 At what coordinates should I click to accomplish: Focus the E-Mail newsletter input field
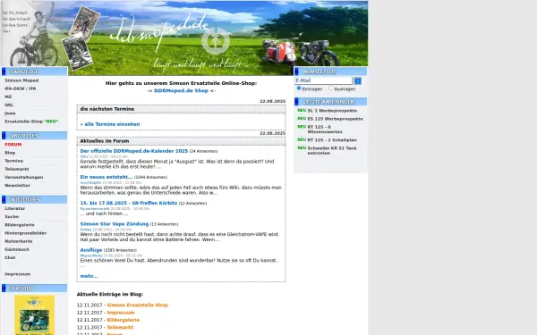(x=323, y=80)
